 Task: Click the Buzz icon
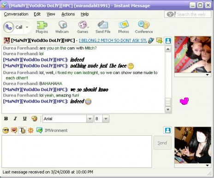click(x=31, y=131)
